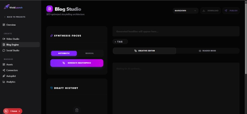This screenshot has width=247, height=114.
Task: Click the Generate Masterpiece button
Action: click(x=77, y=63)
